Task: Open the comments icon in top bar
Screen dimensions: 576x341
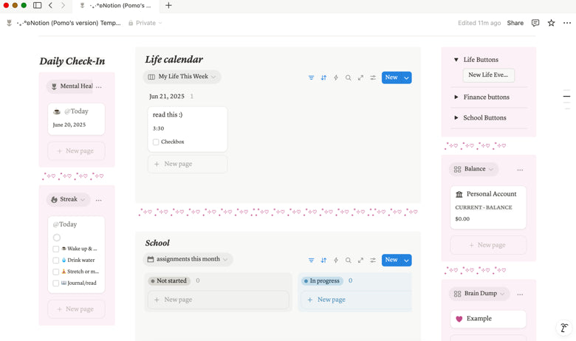Action: 535,23
